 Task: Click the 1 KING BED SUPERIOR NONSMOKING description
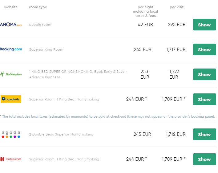(78, 74)
